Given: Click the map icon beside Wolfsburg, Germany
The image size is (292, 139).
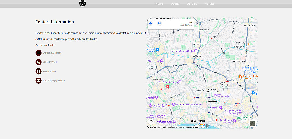Looking at the screenshot, I should click(x=39, y=53).
